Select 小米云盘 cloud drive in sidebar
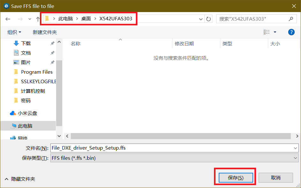This screenshot has width=301, height=188. (27, 113)
